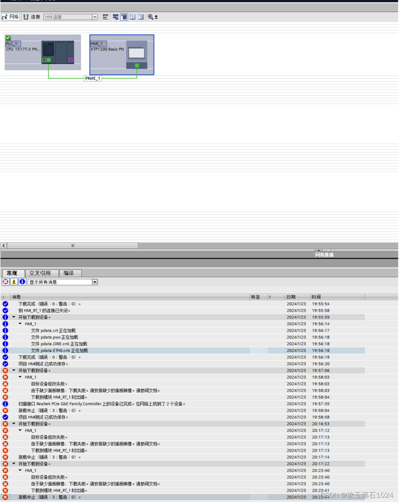
Task: Collapse 开始下载到设备 group at 20:16:53
Action: pos(14,424)
